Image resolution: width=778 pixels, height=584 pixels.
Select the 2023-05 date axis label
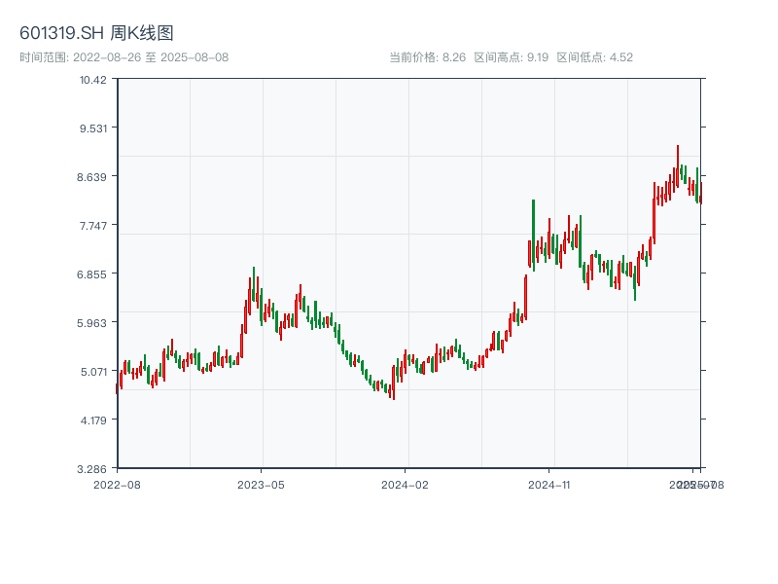pyautogui.click(x=261, y=484)
